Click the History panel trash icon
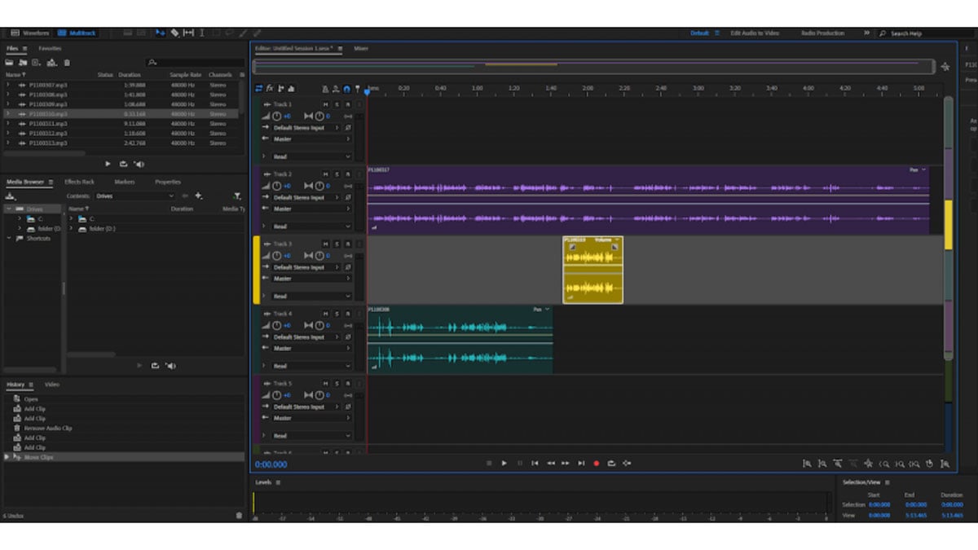The width and height of the screenshot is (978, 550). (x=239, y=515)
